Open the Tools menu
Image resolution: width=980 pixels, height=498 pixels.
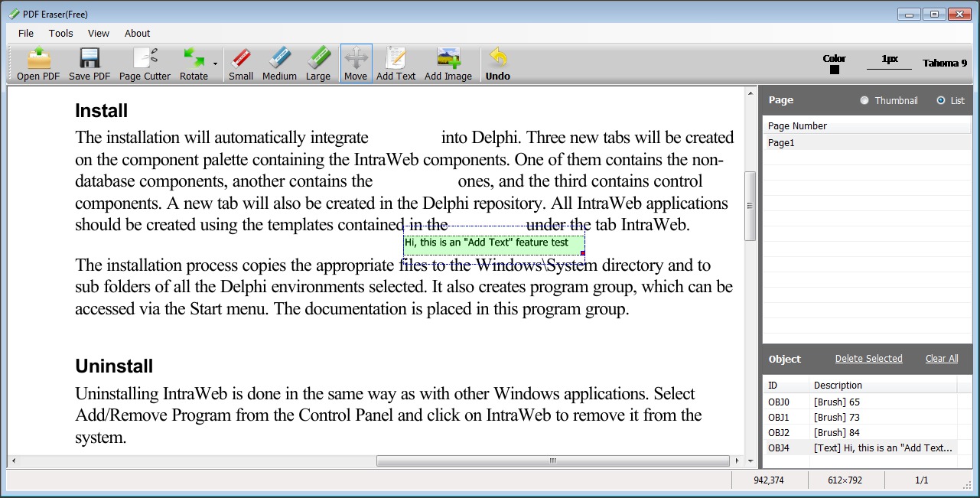tap(60, 33)
